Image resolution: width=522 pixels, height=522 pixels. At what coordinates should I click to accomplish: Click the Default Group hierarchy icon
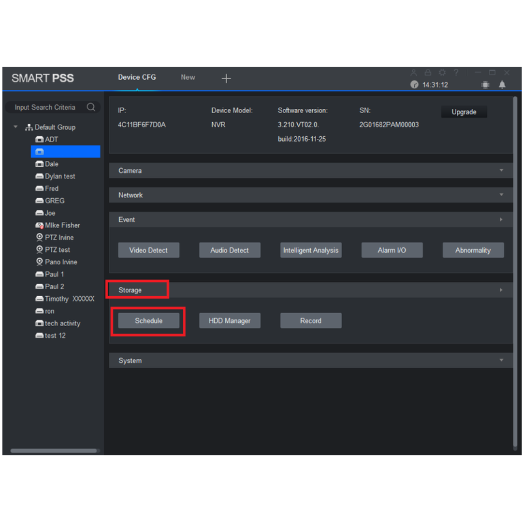click(29, 127)
